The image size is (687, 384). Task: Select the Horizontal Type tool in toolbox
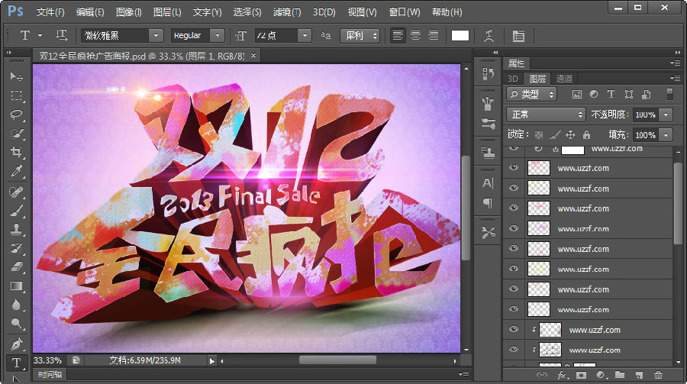(16, 363)
